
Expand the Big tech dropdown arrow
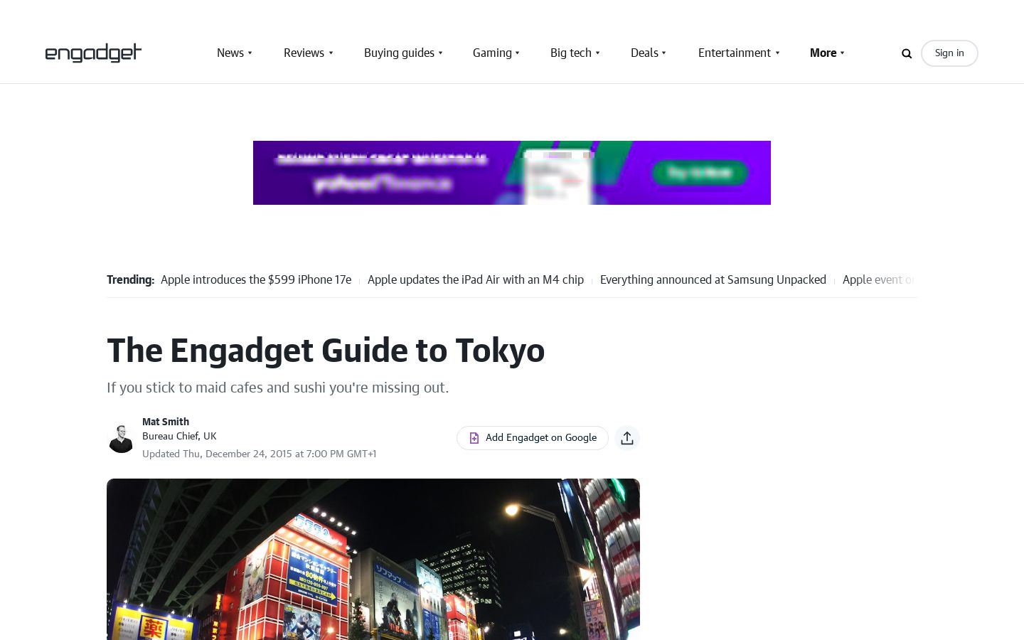pos(597,53)
